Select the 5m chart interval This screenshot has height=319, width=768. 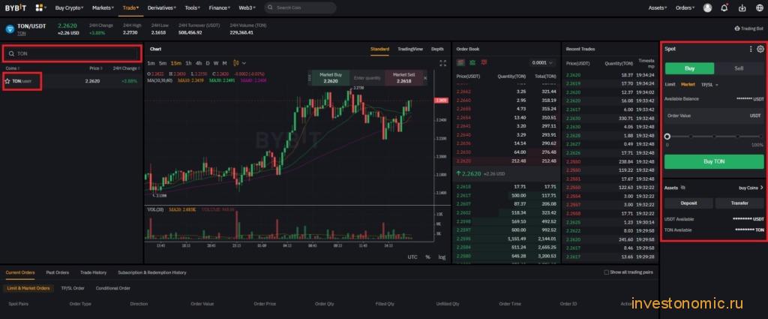pos(163,63)
